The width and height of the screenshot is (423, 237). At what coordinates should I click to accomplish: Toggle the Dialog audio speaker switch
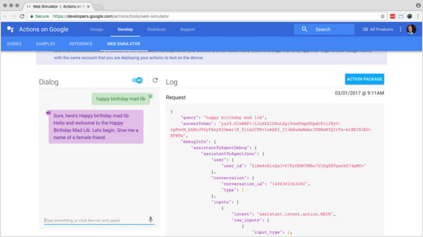coord(137,80)
